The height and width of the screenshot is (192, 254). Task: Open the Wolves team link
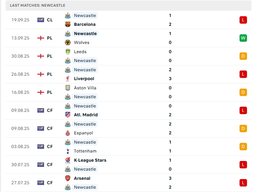click(82, 42)
